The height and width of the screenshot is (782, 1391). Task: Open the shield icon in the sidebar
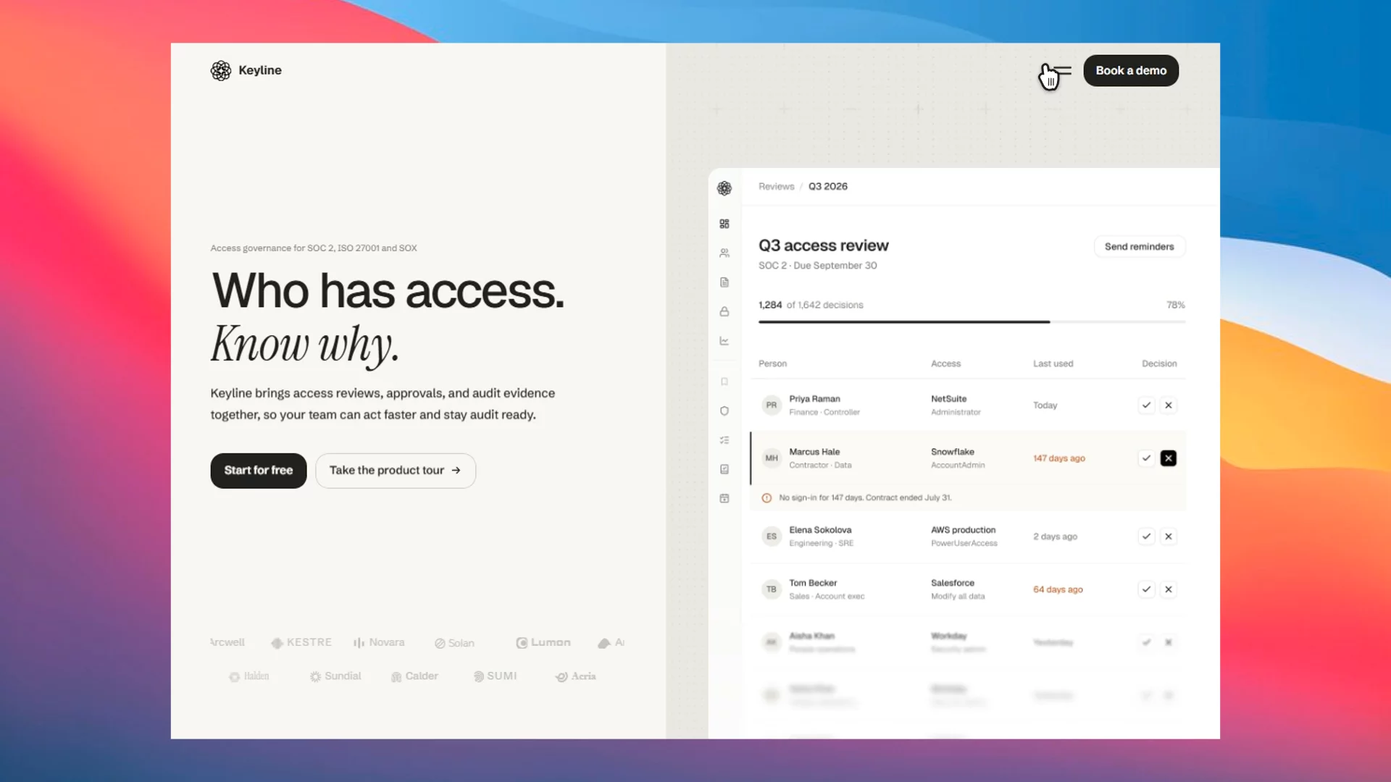[x=724, y=411]
